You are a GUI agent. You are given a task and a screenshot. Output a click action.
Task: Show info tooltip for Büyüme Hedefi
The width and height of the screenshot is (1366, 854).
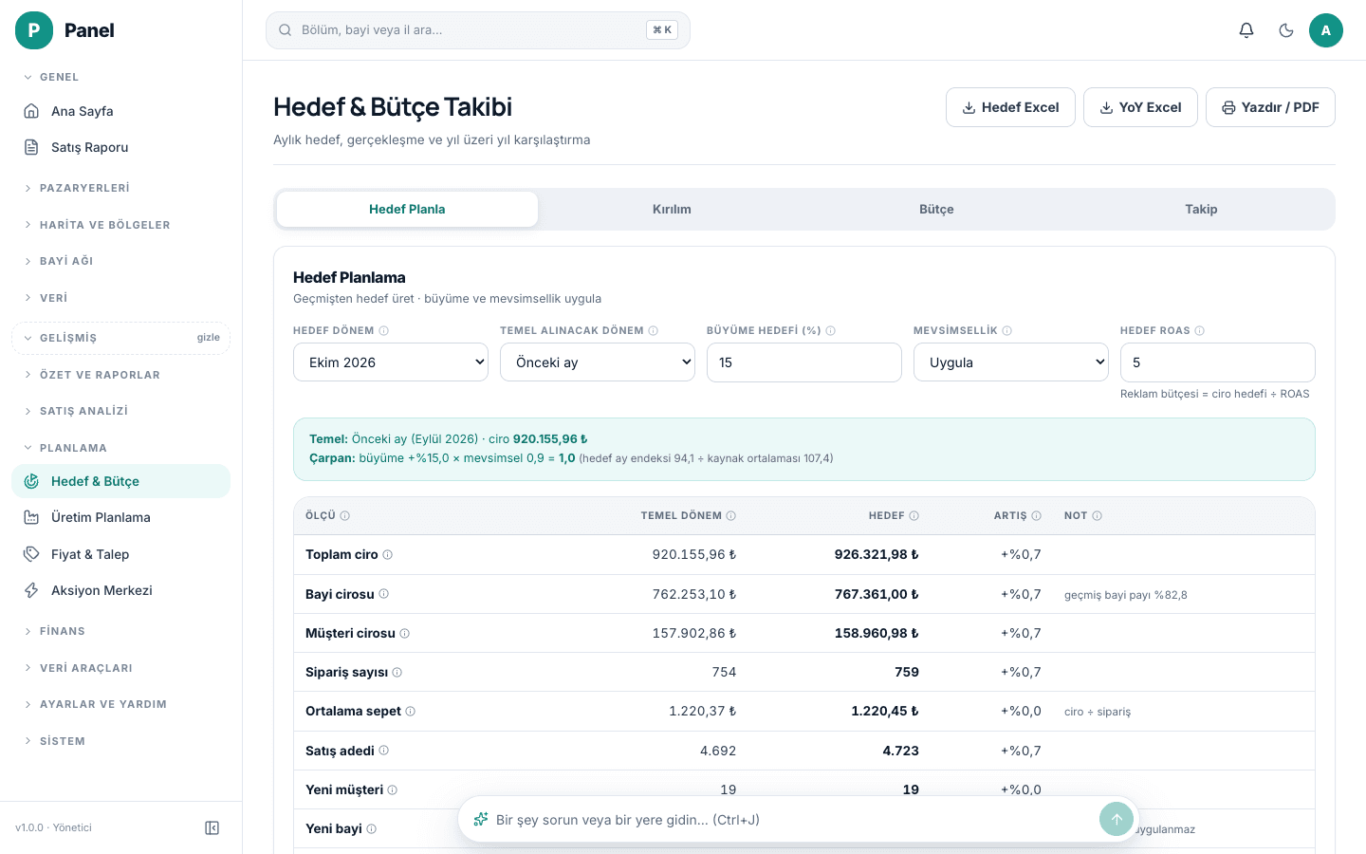(831, 330)
